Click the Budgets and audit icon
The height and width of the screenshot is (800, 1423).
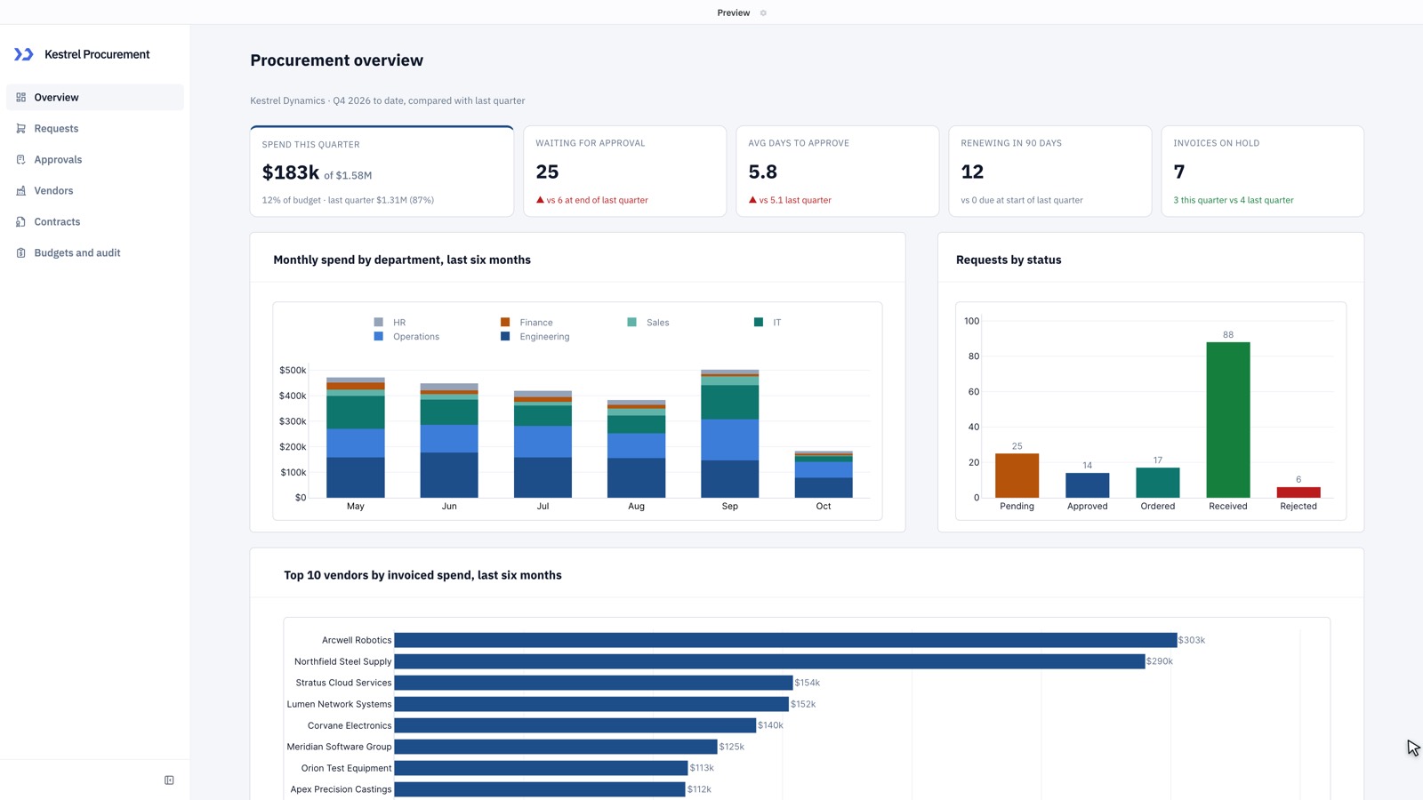coord(20,253)
